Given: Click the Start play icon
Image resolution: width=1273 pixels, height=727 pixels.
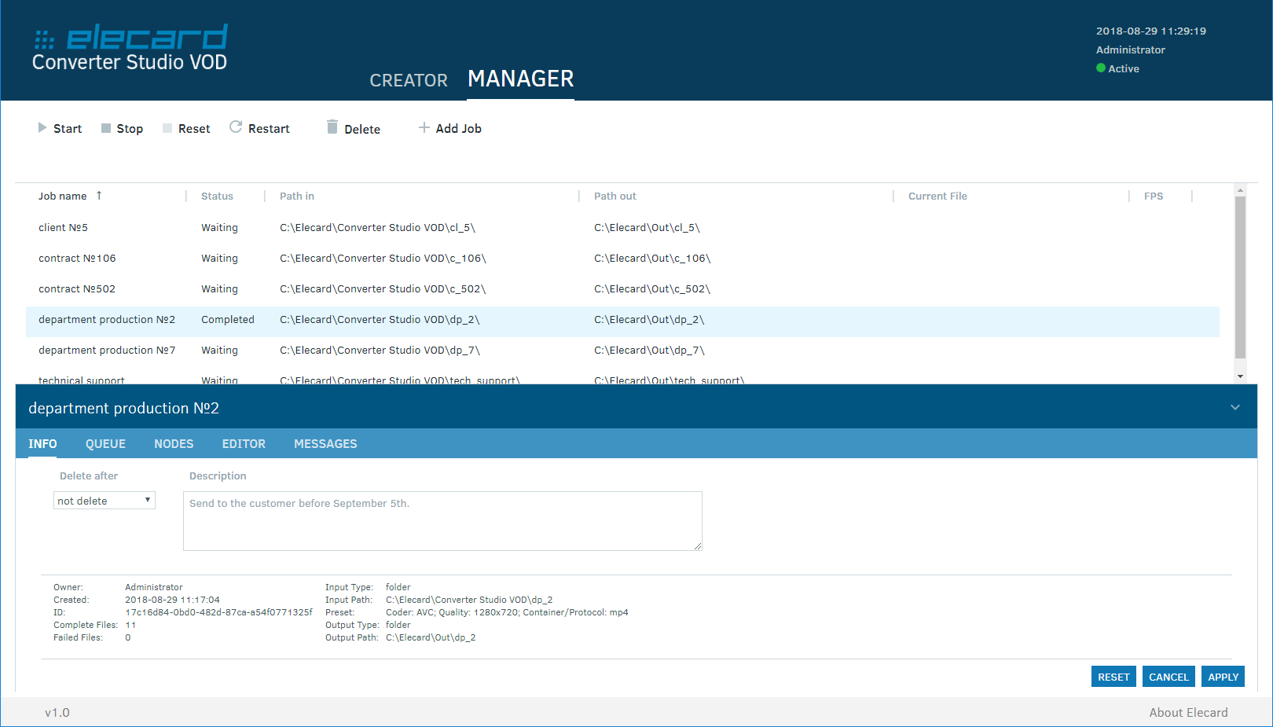Looking at the screenshot, I should [42, 128].
